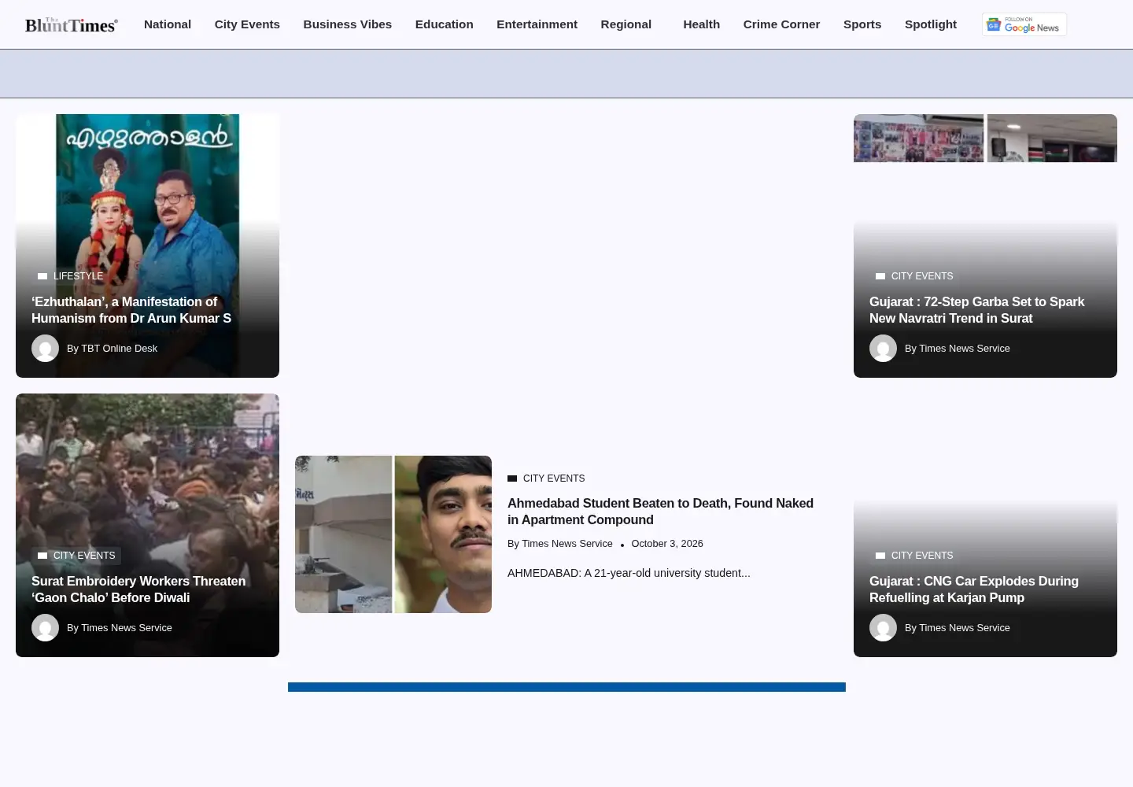1133x787 pixels.
Task: Open CNG Car Explodes During Refuelling headline
Action: click(974, 589)
